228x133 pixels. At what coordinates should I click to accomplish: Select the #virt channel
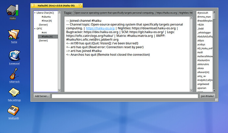44,33
